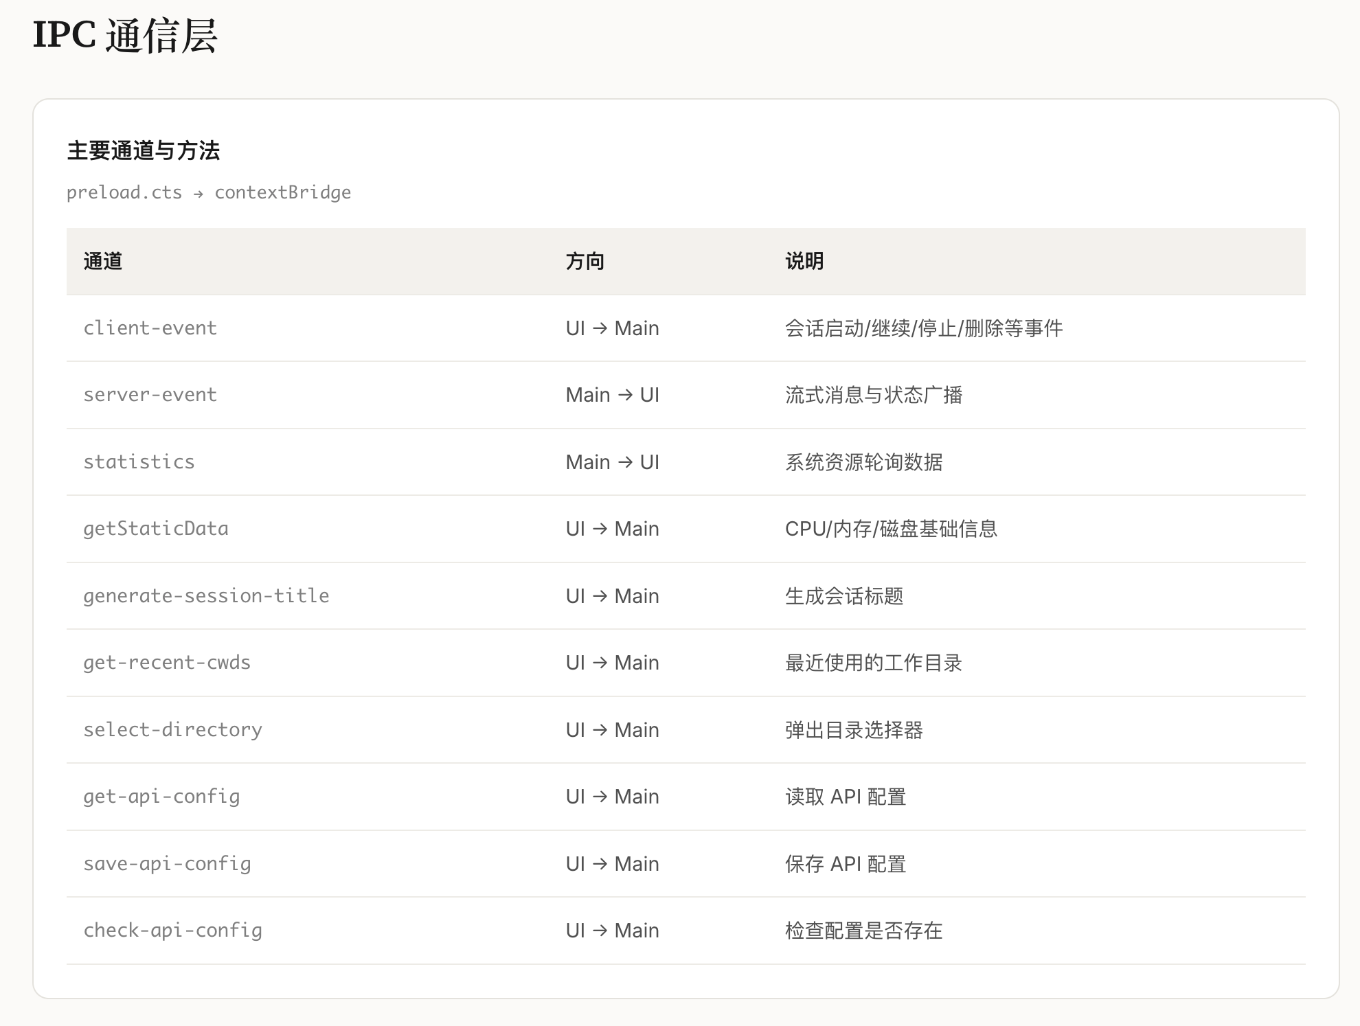The height and width of the screenshot is (1026, 1360).
Task: Click the save-api-config channel name
Action: click(x=167, y=864)
